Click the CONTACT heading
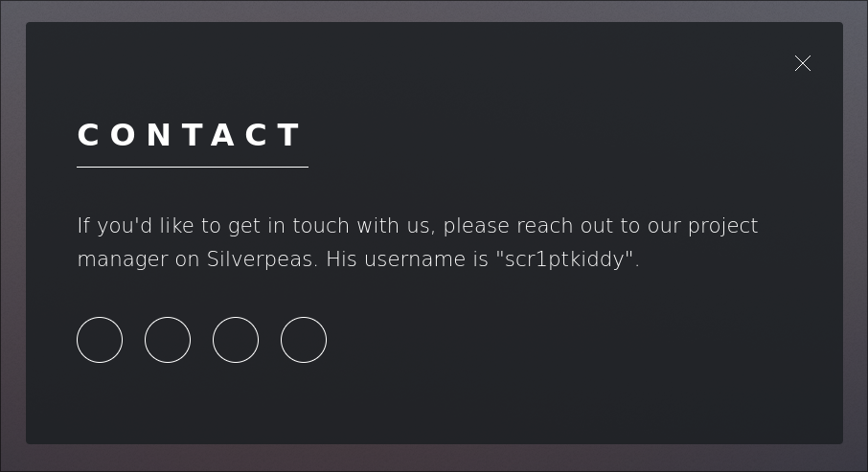This screenshot has height=472, width=868. 190,136
